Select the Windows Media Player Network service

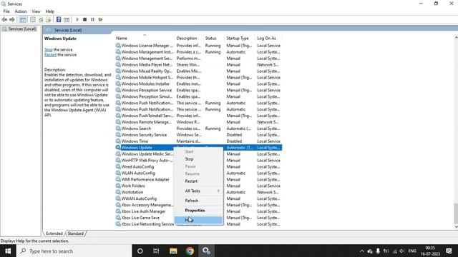click(147, 65)
